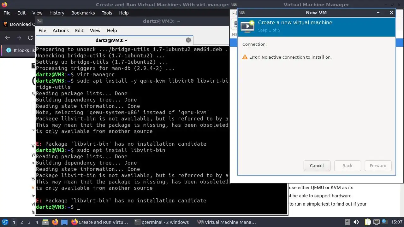Screen dimensions: 404x227
Task: Click the 15:07 clock in panel
Action: [x=397, y=222]
